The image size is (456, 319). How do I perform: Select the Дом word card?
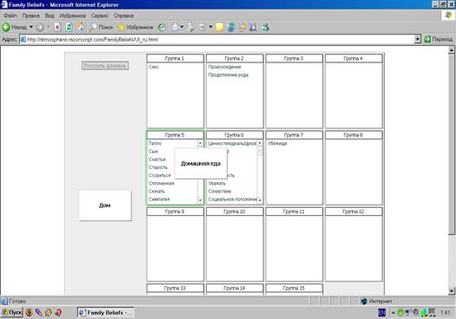(x=105, y=205)
